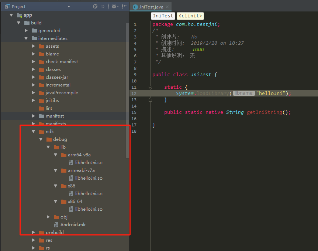Viewport: 318px width, 251px height.
Task: Click the scroll-from-source target icon
Action: tap(95, 6)
